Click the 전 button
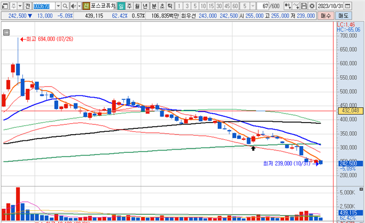The height and width of the screenshot is (223, 365). coord(28,6)
